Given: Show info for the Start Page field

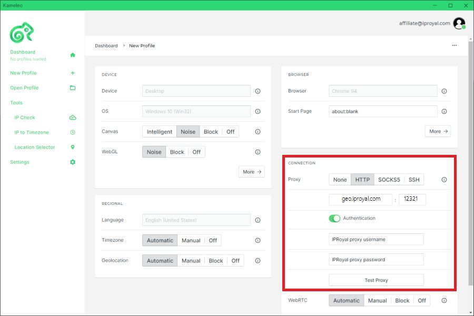Looking at the screenshot, I should pos(444,111).
